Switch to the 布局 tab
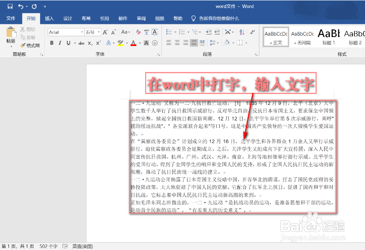 click(86, 18)
